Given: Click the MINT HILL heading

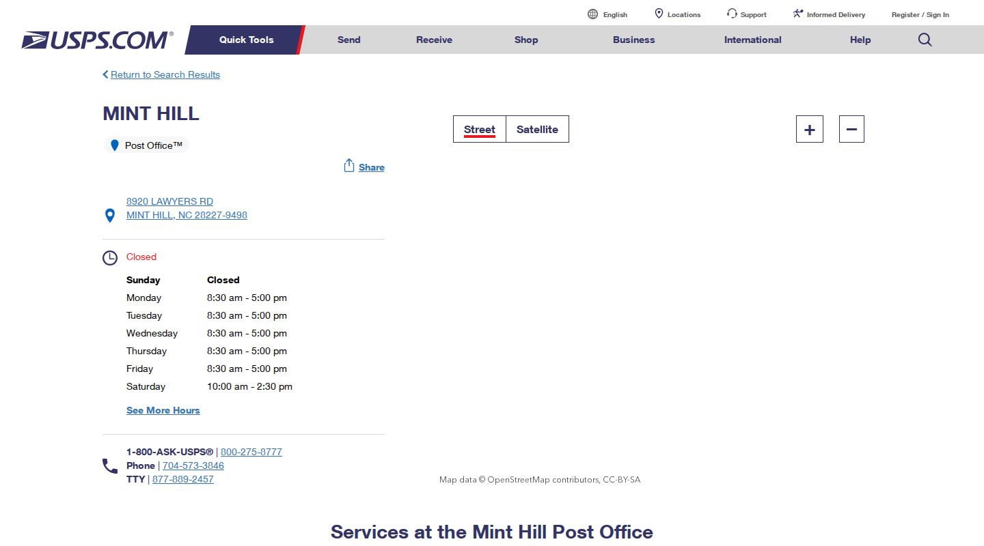Looking at the screenshot, I should click(x=151, y=113).
